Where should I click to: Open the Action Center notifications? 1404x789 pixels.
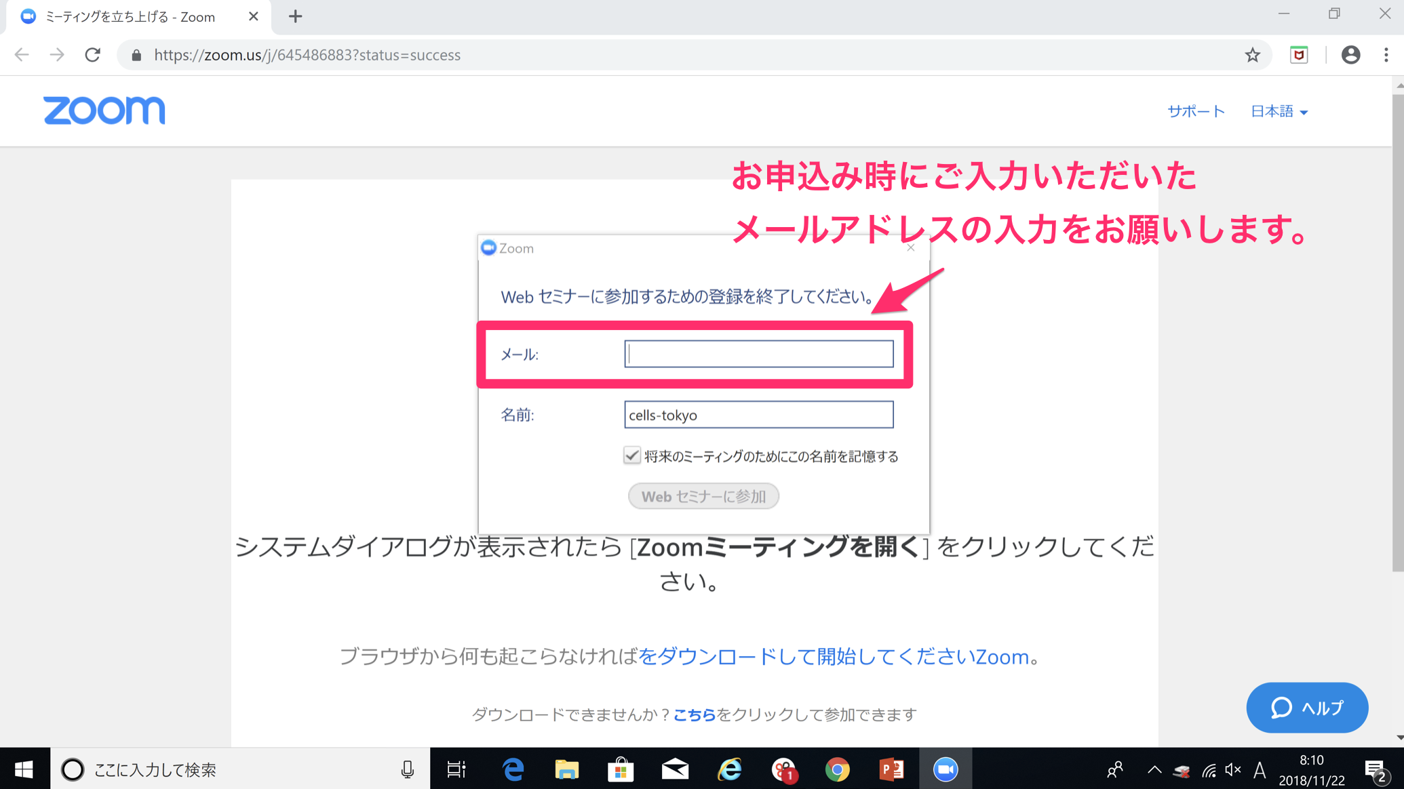point(1376,770)
